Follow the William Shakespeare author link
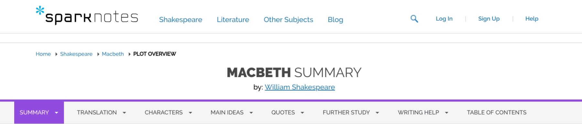This screenshot has height=124, width=582. (300, 87)
